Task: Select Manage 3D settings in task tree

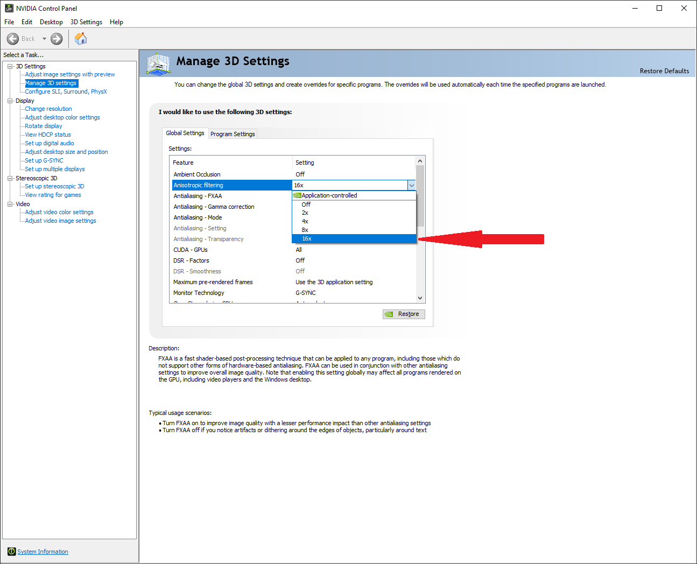Action: [x=51, y=83]
